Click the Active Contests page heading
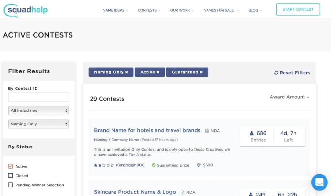 pyautogui.click(x=38, y=35)
